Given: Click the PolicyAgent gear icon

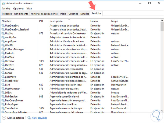Looking at the screenshot, I should 3,104.
